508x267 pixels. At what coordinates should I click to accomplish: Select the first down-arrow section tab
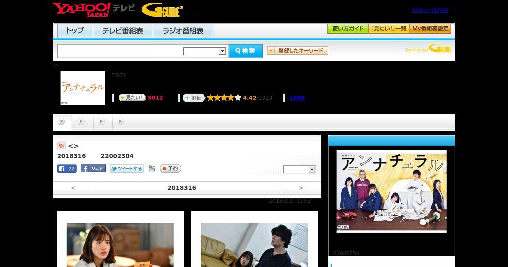point(62,122)
